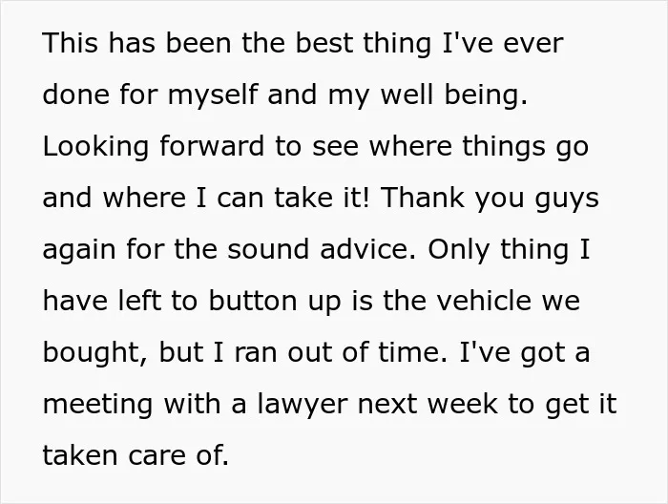Viewport: 668px width, 504px height.
Task: Click the word "vehicle" in sixth line
Action: (x=485, y=302)
